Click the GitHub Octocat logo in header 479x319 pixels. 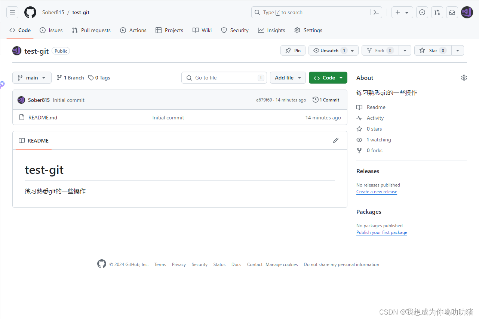[x=30, y=12]
